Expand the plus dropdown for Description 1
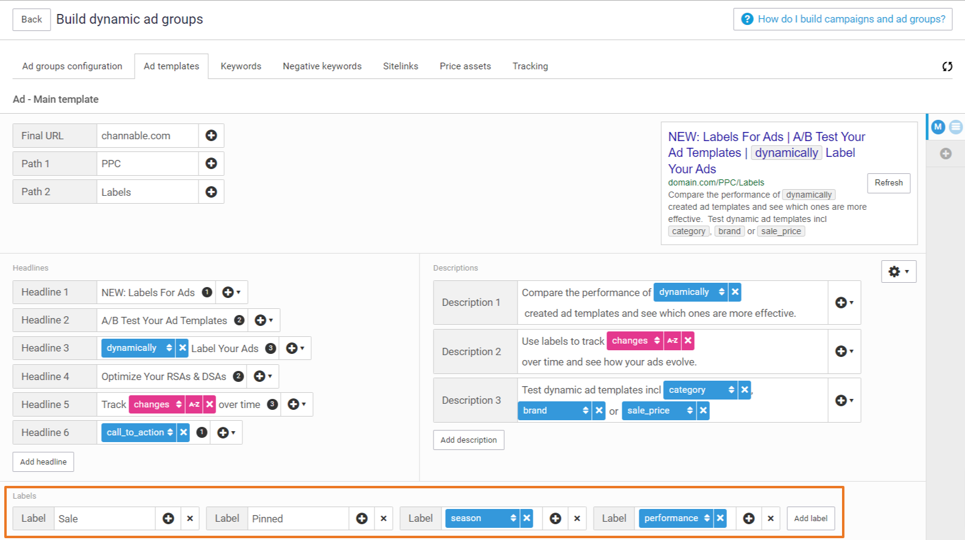The width and height of the screenshot is (965, 540). pos(844,302)
